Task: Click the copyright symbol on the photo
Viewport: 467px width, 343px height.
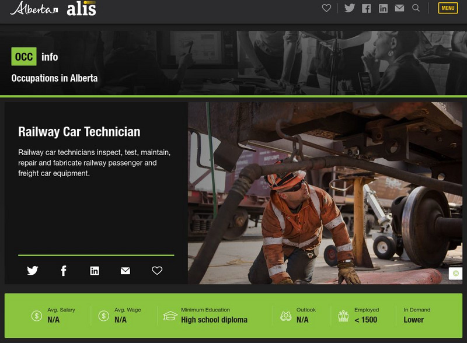Action: click(x=456, y=273)
